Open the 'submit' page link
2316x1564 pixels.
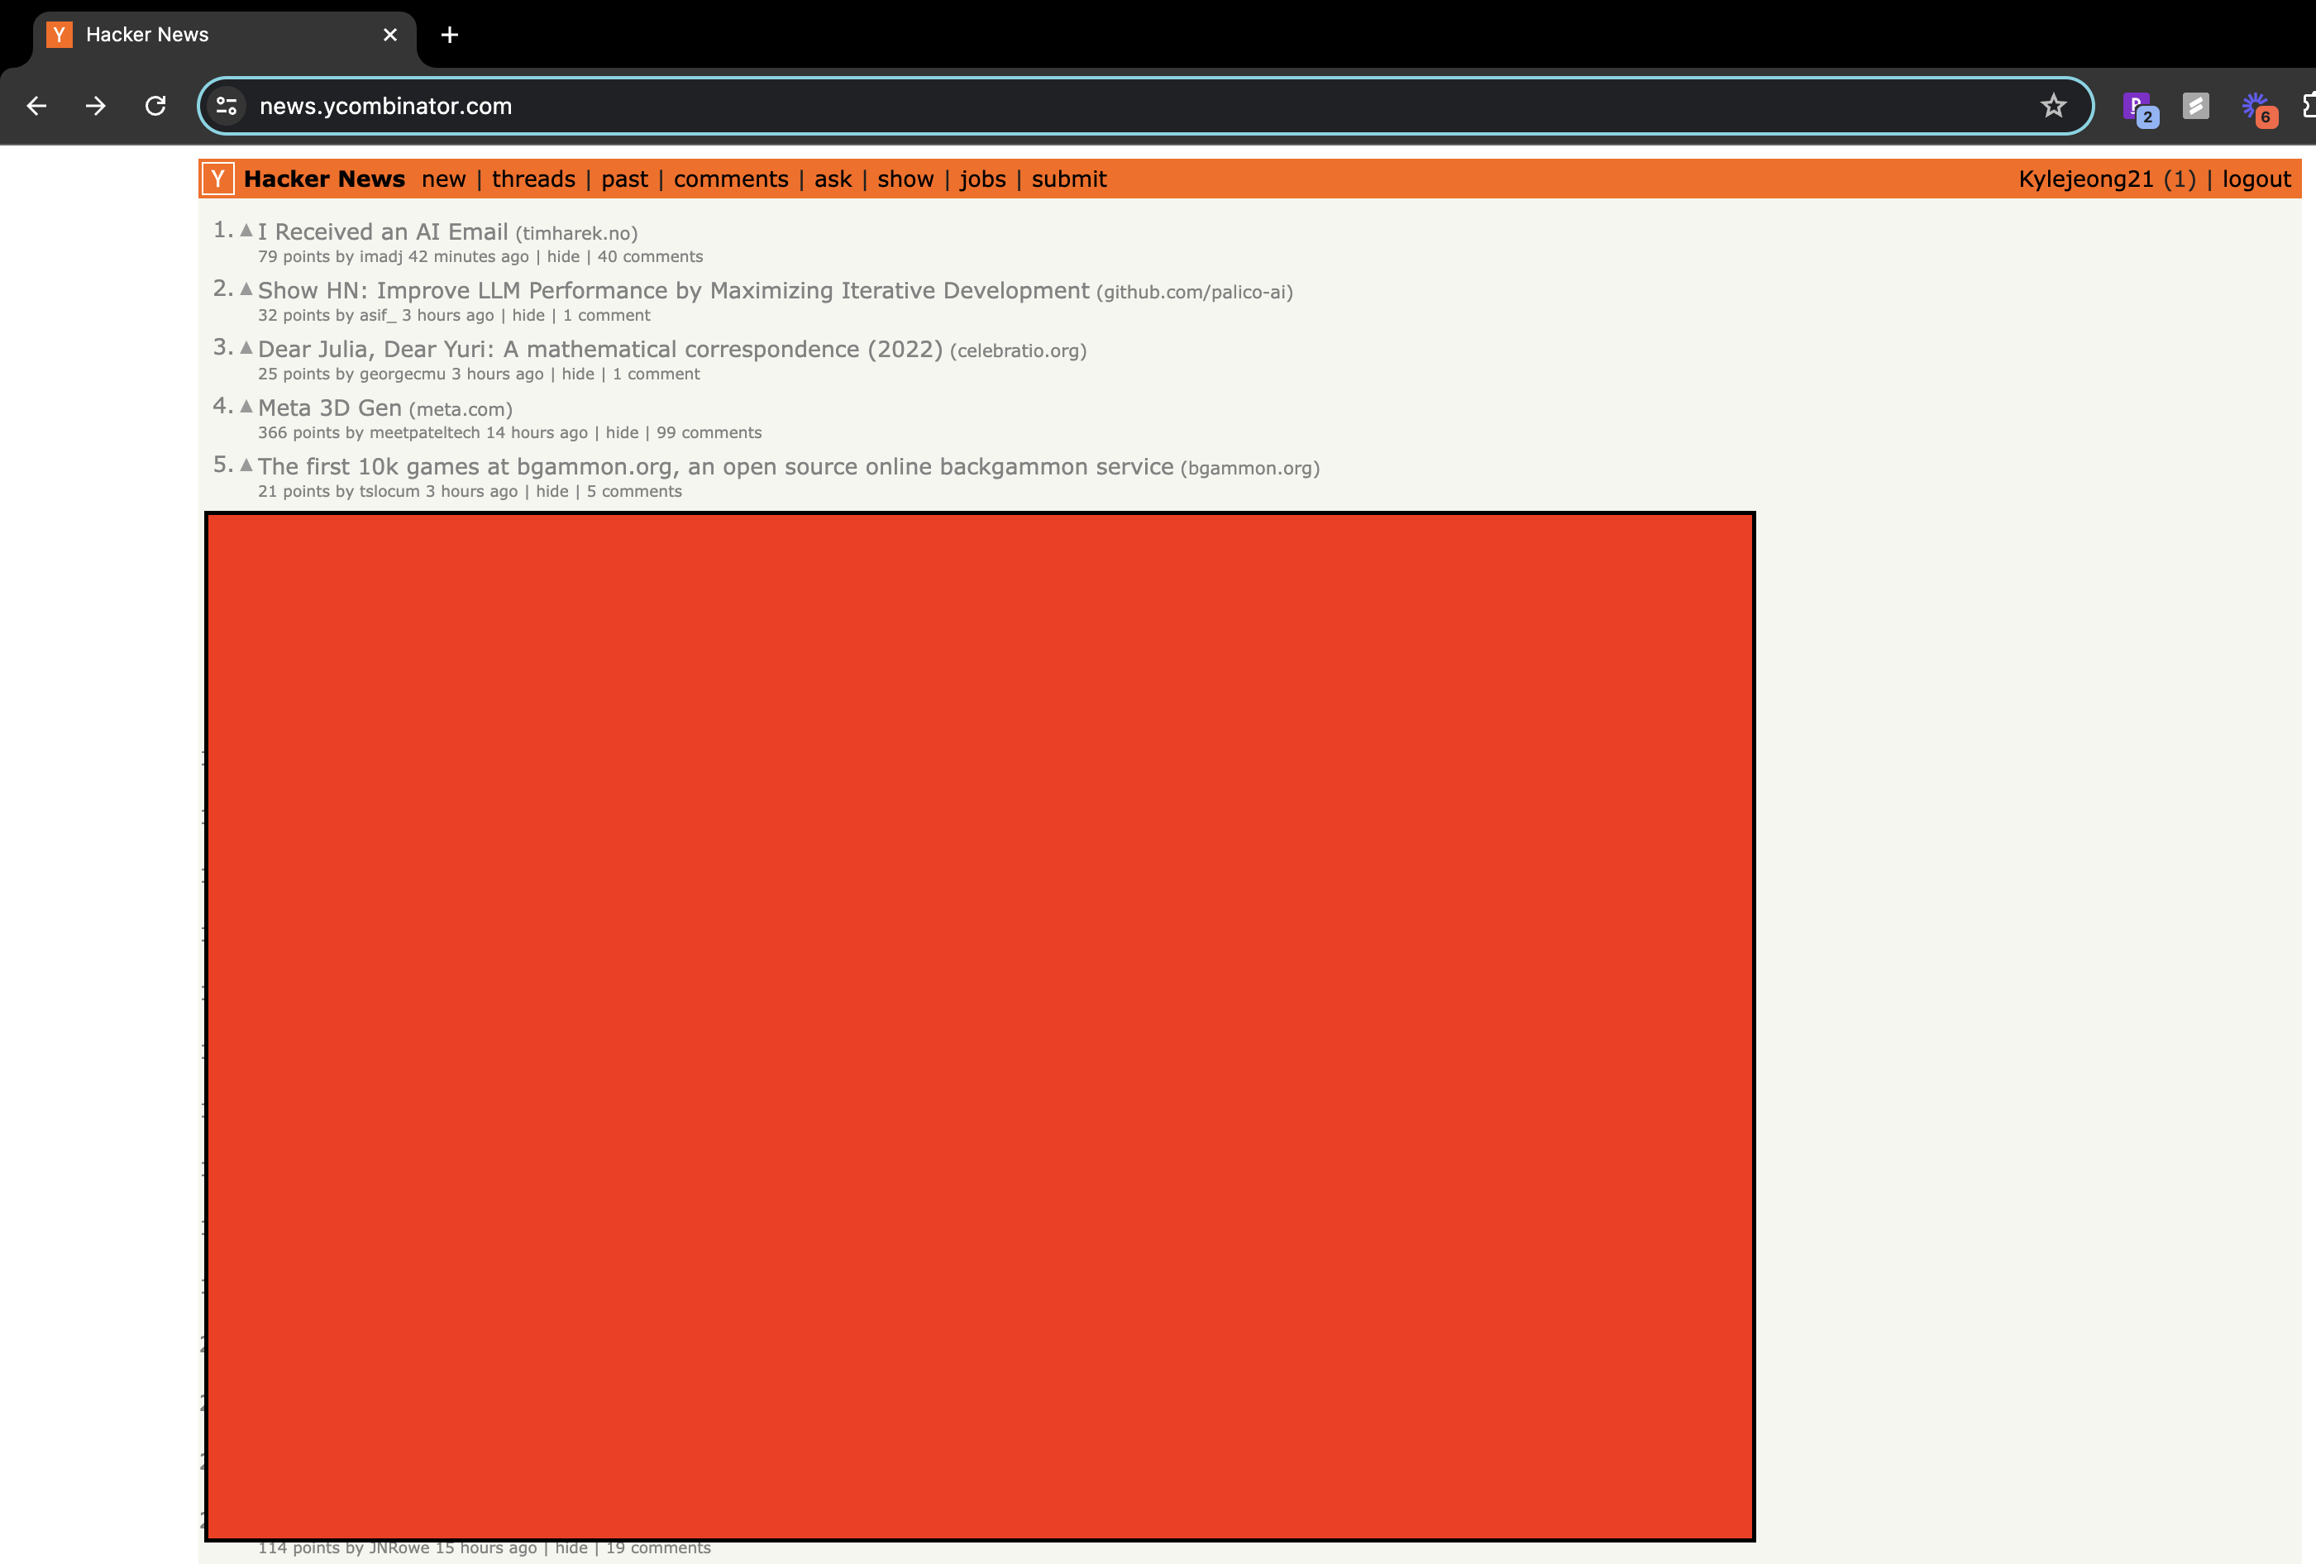[1068, 179]
